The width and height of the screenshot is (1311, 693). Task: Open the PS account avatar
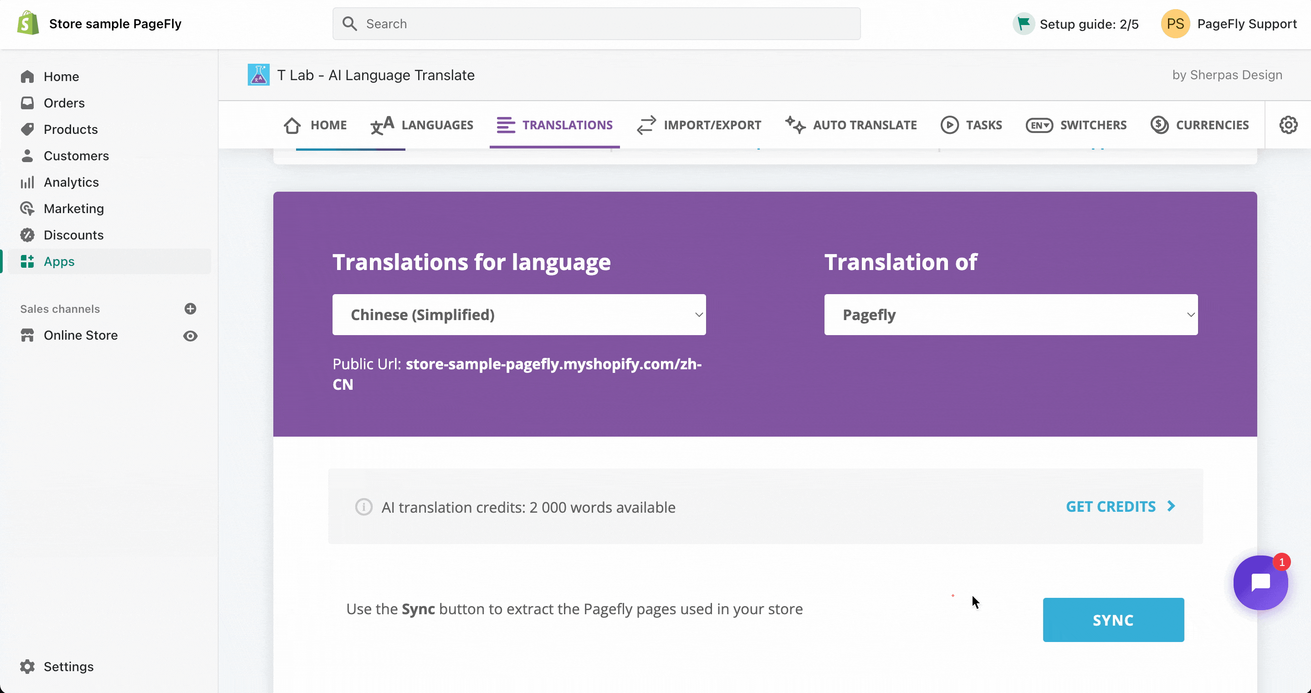point(1175,24)
